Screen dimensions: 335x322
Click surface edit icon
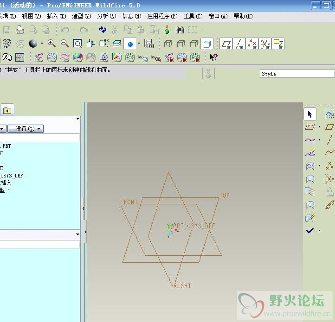[x=310, y=218]
